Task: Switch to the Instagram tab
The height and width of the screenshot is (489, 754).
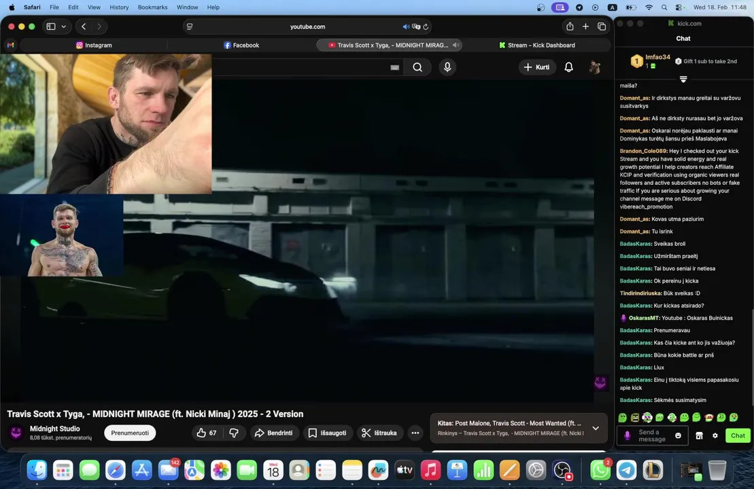Action: [94, 45]
